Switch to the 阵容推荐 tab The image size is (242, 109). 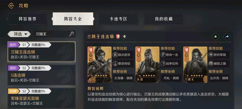coord(27,19)
